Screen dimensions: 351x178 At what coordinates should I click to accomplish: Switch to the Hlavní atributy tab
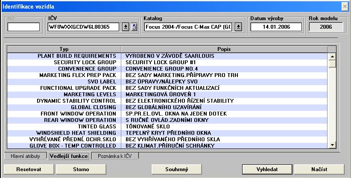pyautogui.click(x=25, y=156)
